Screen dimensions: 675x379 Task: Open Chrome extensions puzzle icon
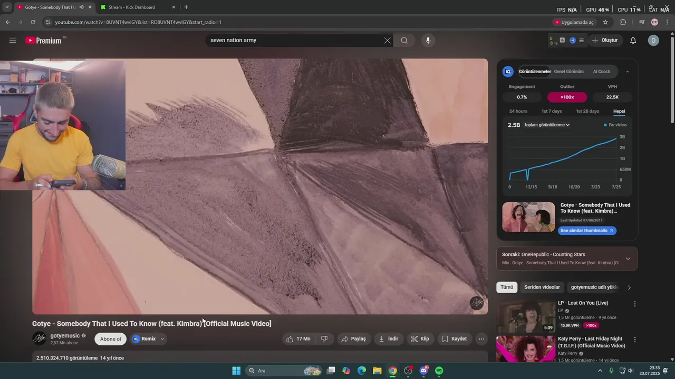pos(623,22)
